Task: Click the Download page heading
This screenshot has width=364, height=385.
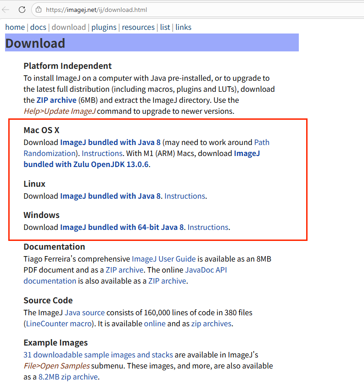Action: [x=35, y=43]
